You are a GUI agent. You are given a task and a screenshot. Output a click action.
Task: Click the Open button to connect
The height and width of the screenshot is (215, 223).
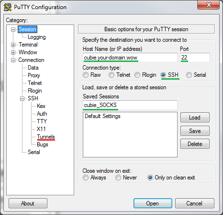[153, 203]
